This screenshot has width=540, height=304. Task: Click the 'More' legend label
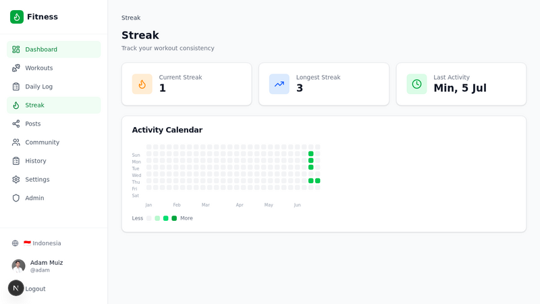186,218
